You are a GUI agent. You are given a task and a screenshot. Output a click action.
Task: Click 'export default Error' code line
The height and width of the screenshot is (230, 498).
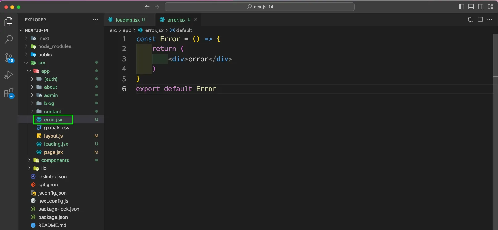pyautogui.click(x=176, y=89)
